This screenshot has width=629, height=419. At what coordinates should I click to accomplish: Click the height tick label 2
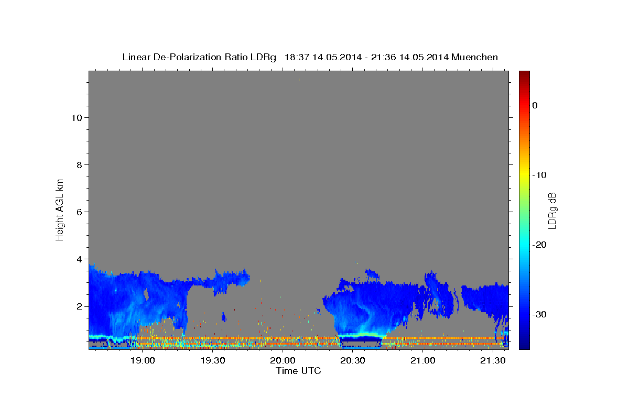click(x=79, y=306)
